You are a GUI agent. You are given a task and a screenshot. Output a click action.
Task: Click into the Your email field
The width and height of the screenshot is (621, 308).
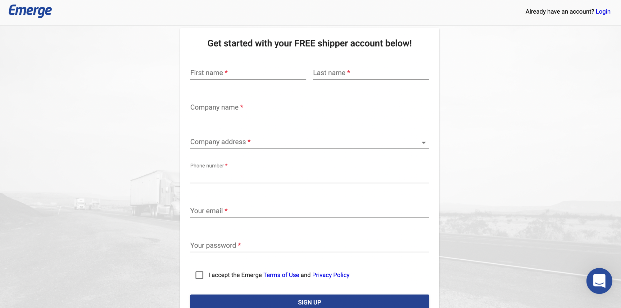[309, 211]
